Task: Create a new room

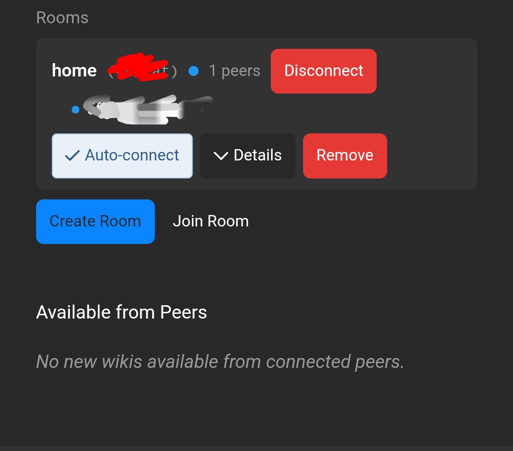Action: pos(95,221)
